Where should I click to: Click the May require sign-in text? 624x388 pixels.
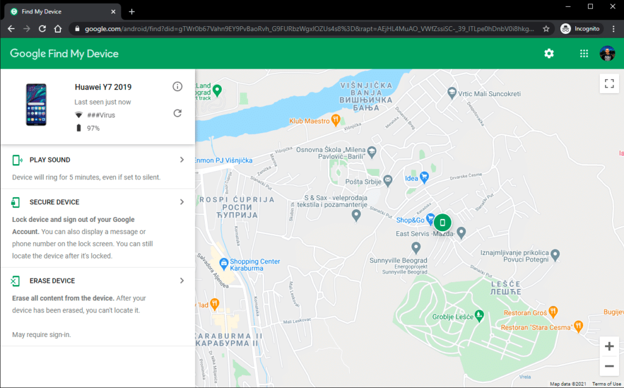41,334
